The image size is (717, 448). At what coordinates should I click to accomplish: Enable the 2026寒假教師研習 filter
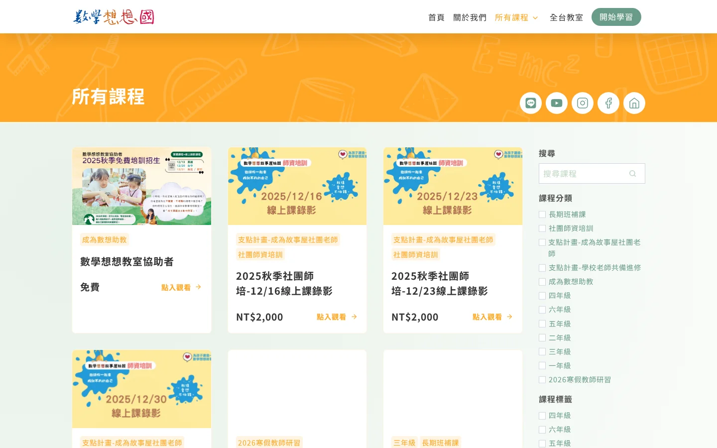(x=542, y=379)
